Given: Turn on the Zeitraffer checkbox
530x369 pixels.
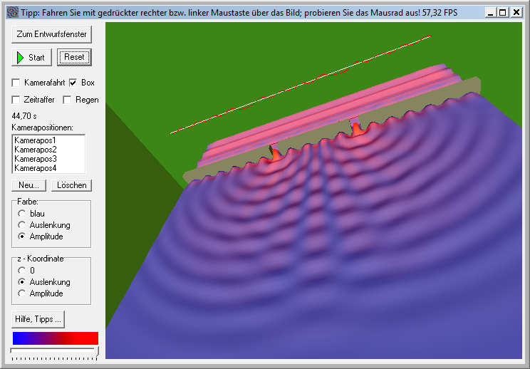Looking at the screenshot, I should (17, 100).
